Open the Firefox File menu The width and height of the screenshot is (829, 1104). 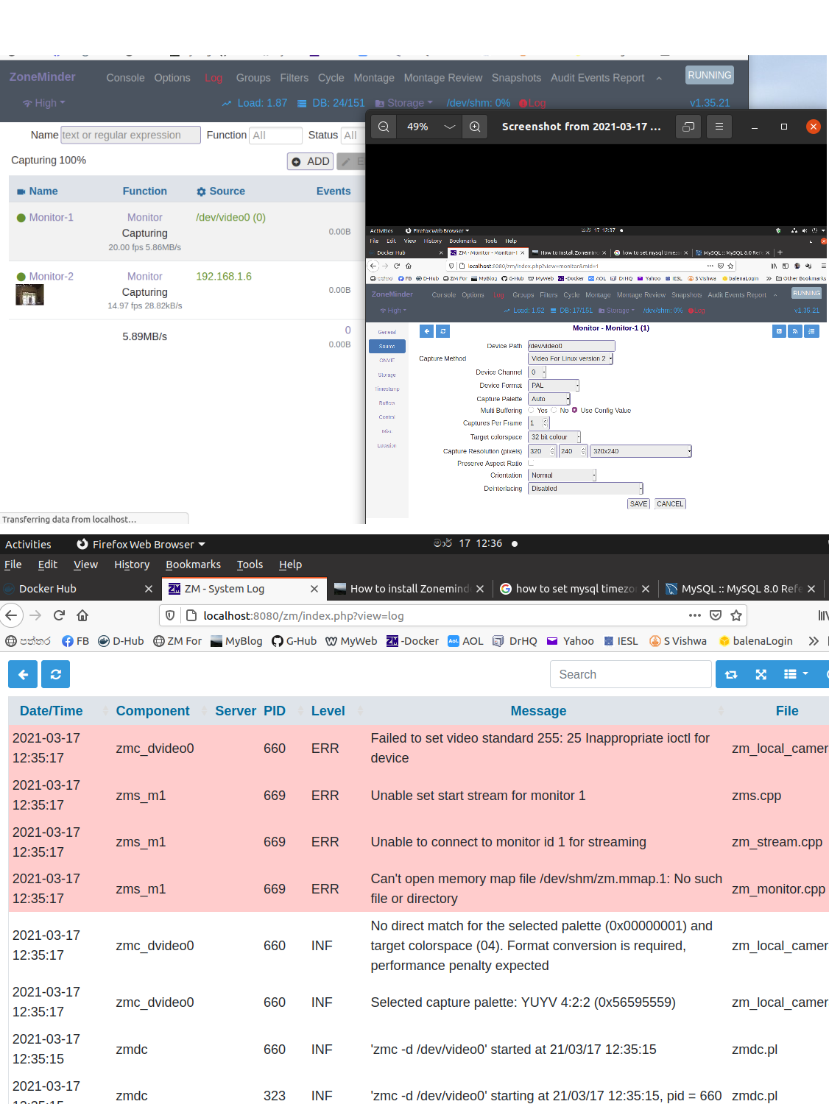[13, 565]
